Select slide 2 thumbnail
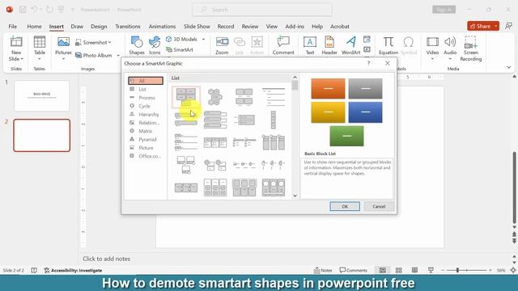Viewport: 518px width, 291px height. click(x=41, y=136)
